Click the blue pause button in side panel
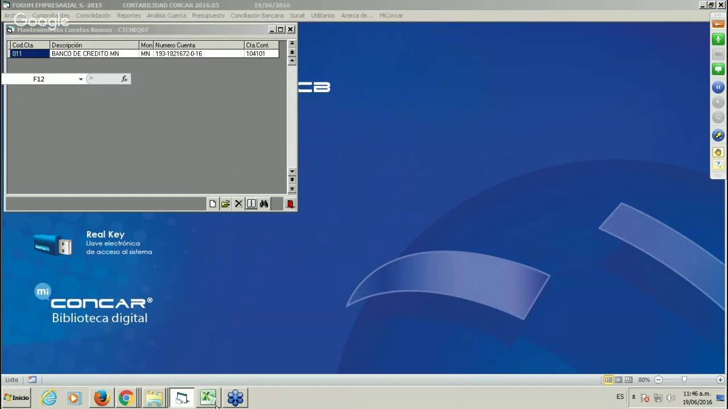Screen dimensions: 728x409 tap(718, 87)
